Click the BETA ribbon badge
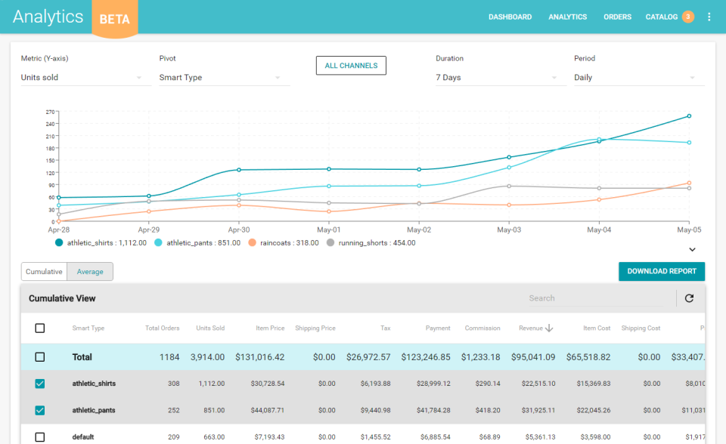 coord(115,18)
